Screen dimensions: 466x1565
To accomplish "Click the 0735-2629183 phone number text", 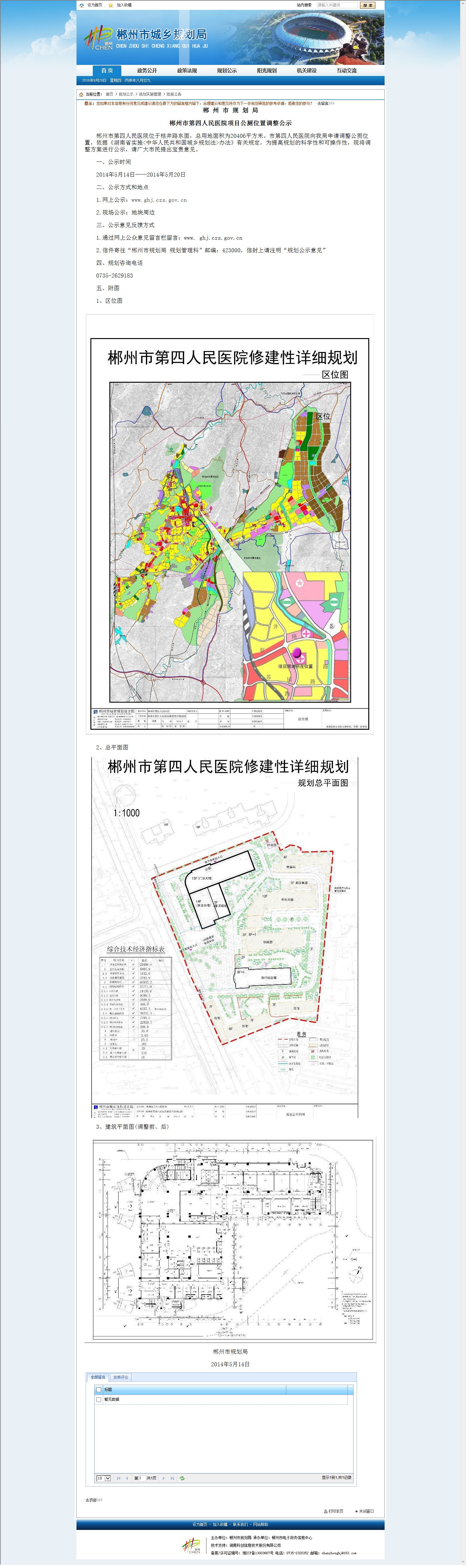I will [114, 275].
